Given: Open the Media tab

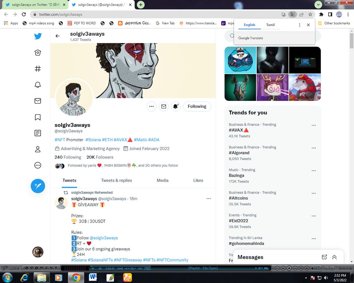Looking at the screenshot, I should [163, 180].
